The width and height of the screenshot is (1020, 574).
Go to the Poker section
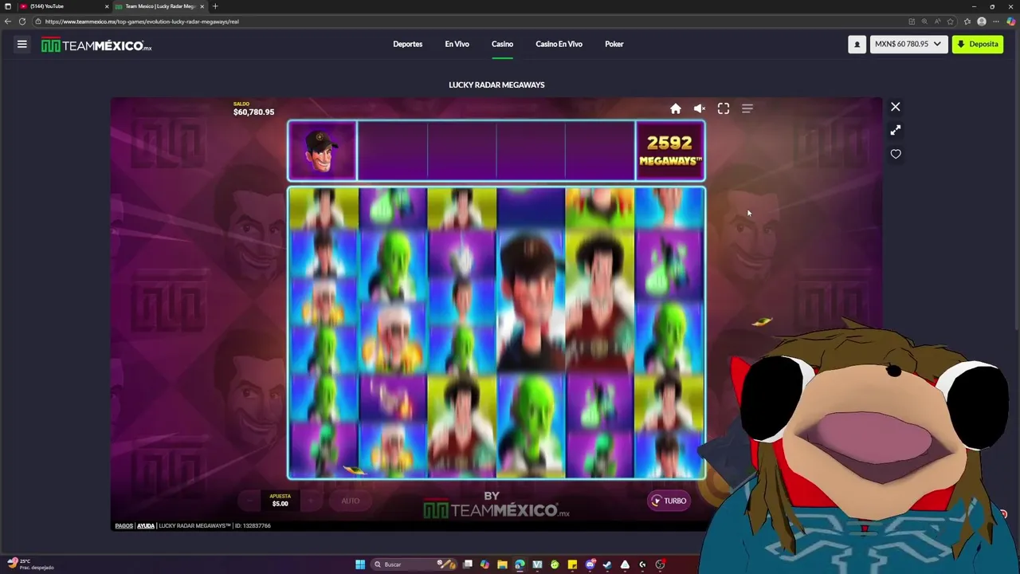pyautogui.click(x=614, y=45)
